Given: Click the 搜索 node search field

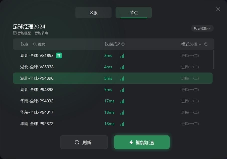Looking at the screenshot, I should [42, 44].
